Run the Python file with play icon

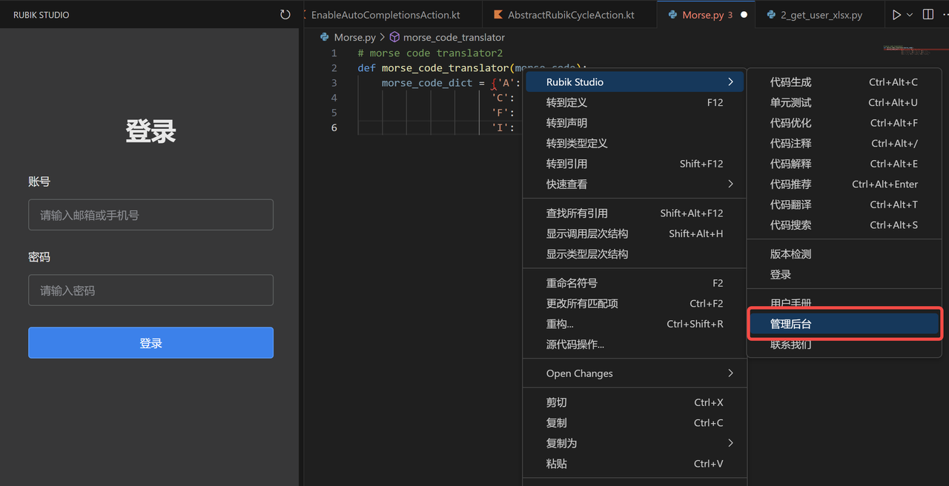(896, 15)
